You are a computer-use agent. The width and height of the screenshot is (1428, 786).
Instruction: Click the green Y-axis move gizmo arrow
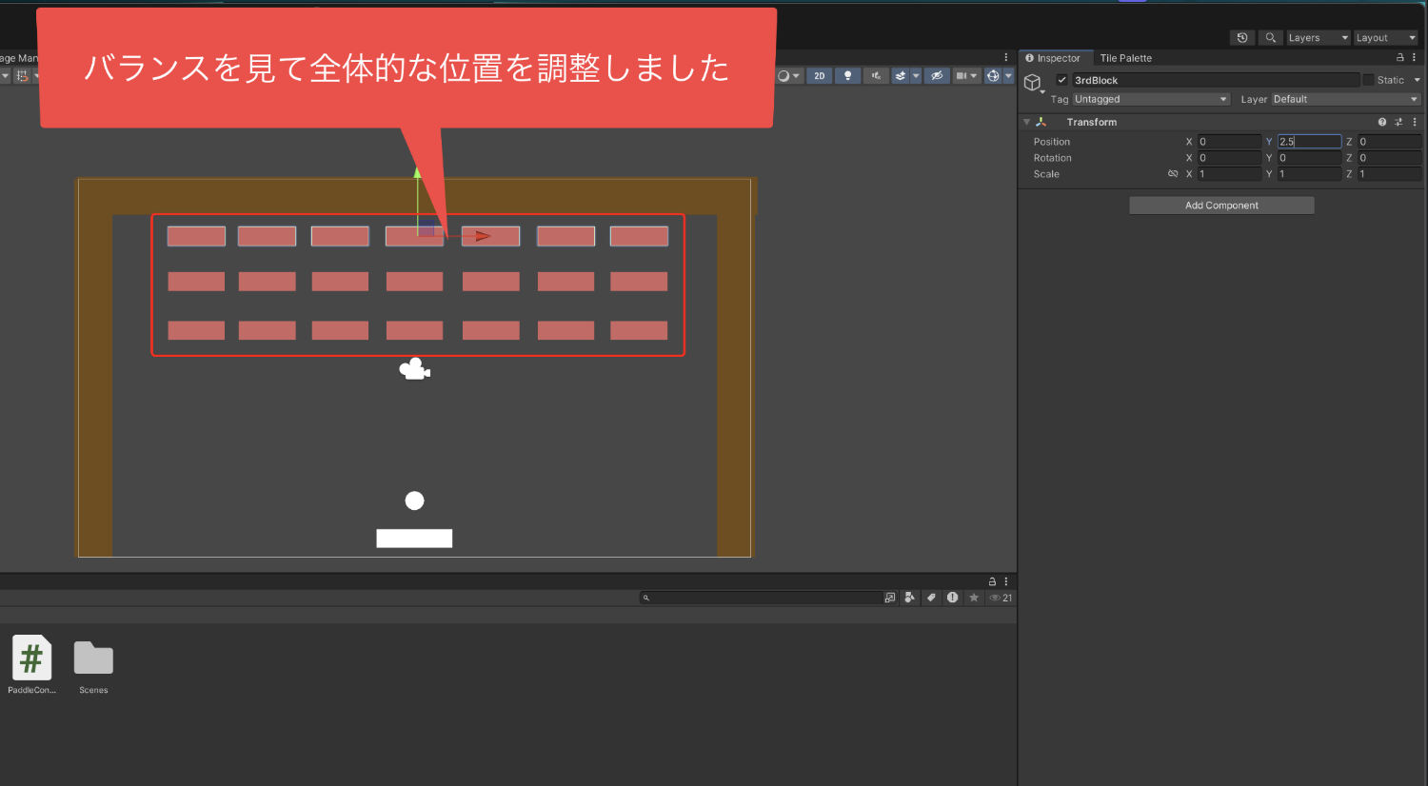[x=417, y=174]
